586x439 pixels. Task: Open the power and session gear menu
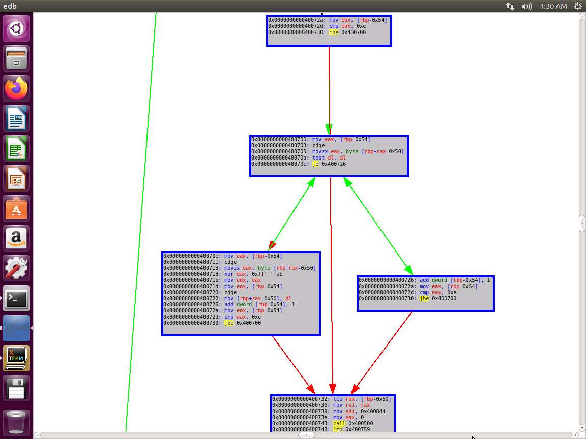(x=578, y=6)
